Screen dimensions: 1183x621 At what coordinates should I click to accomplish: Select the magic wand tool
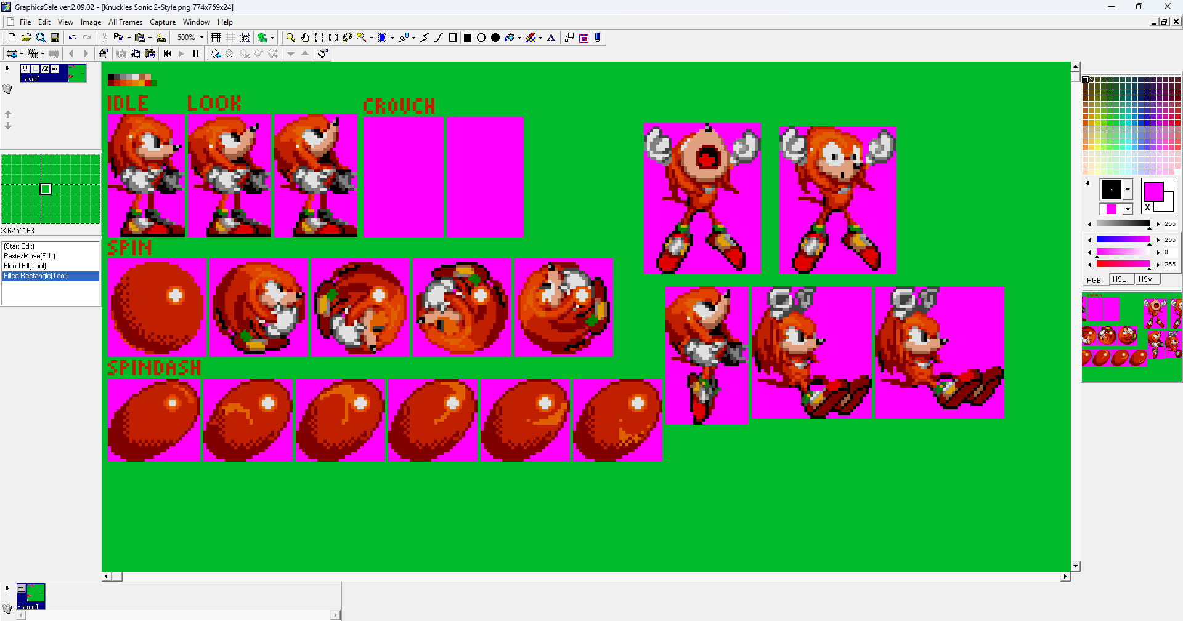pos(362,38)
